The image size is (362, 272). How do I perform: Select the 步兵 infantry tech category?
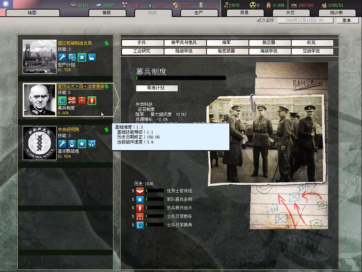142,43
